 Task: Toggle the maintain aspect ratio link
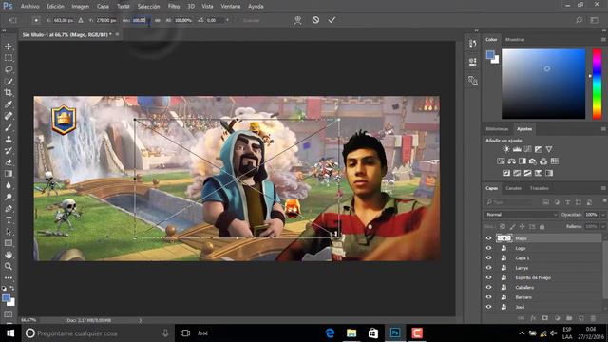158,20
